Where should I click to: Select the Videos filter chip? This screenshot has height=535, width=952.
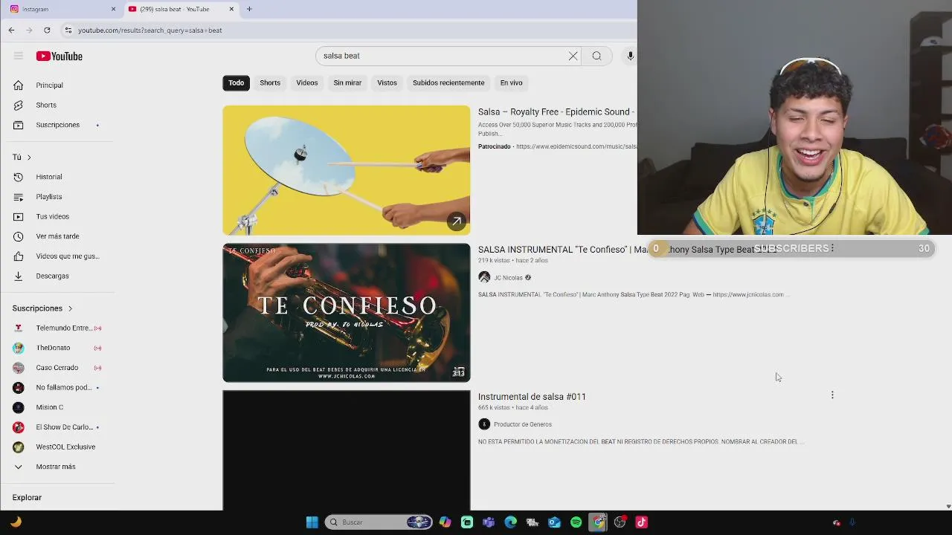click(x=307, y=82)
